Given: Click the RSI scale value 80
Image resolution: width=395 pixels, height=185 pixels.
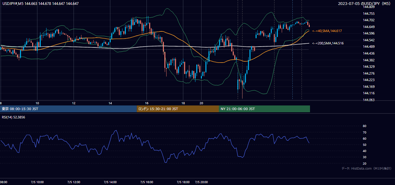Looking at the screenshot, I should coord(364,126).
